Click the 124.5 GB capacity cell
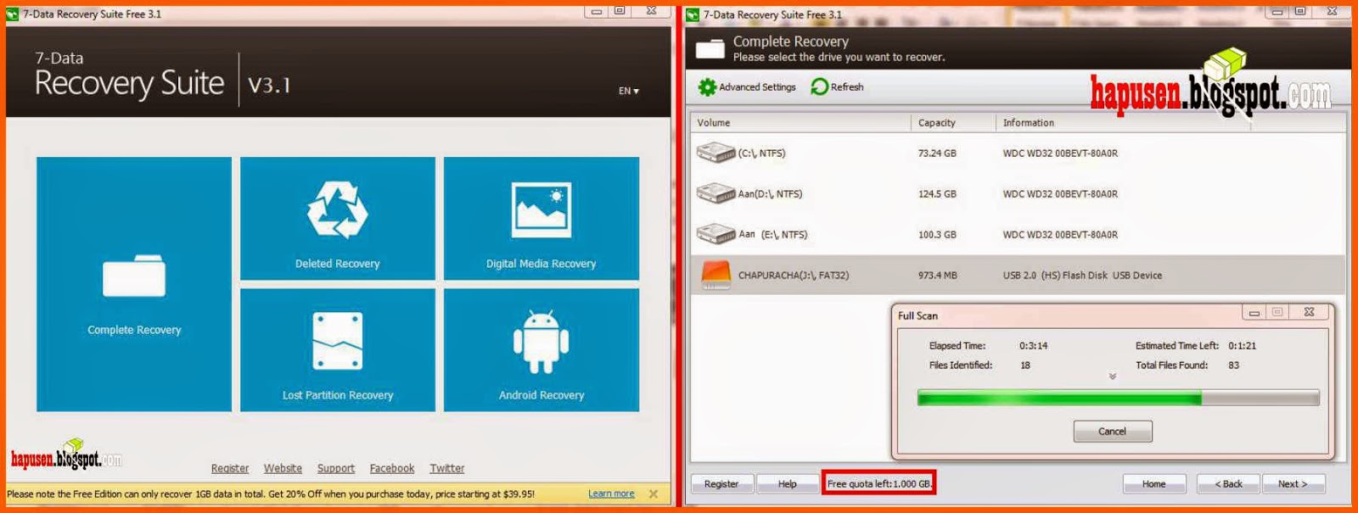This screenshot has height=513, width=1358. click(x=937, y=194)
